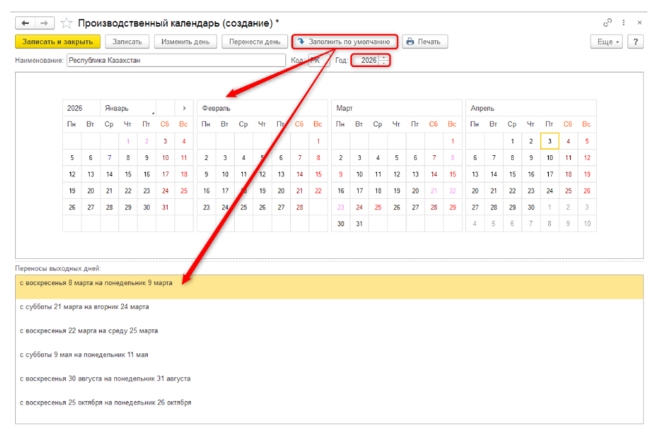Image resolution: width=659 pixels, height=434 pixels.
Task: Copy link using the chain icon
Action: pyautogui.click(x=607, y=23)
